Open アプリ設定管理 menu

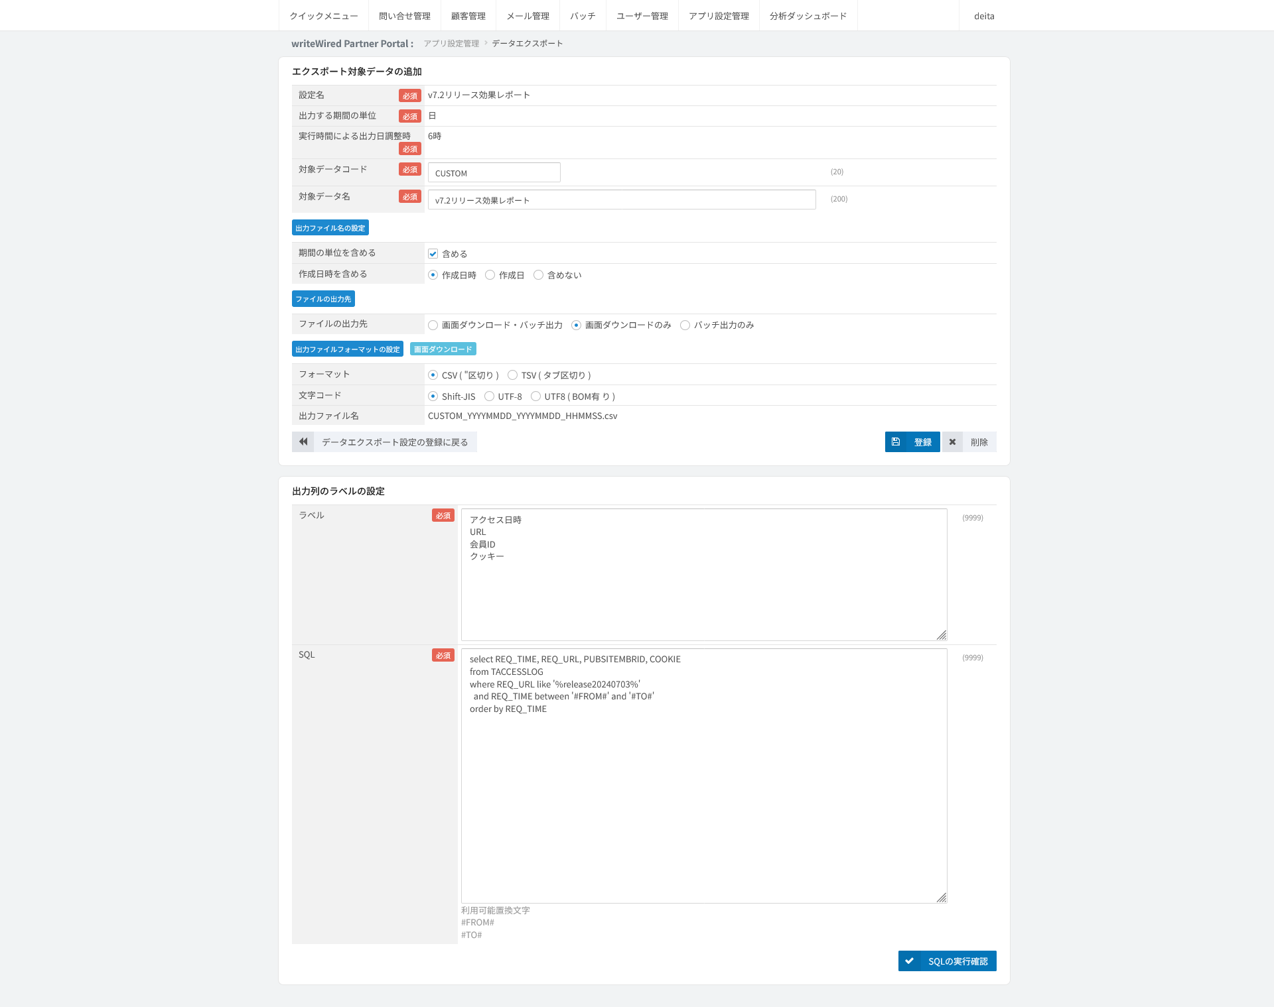(x=719, y=16)
